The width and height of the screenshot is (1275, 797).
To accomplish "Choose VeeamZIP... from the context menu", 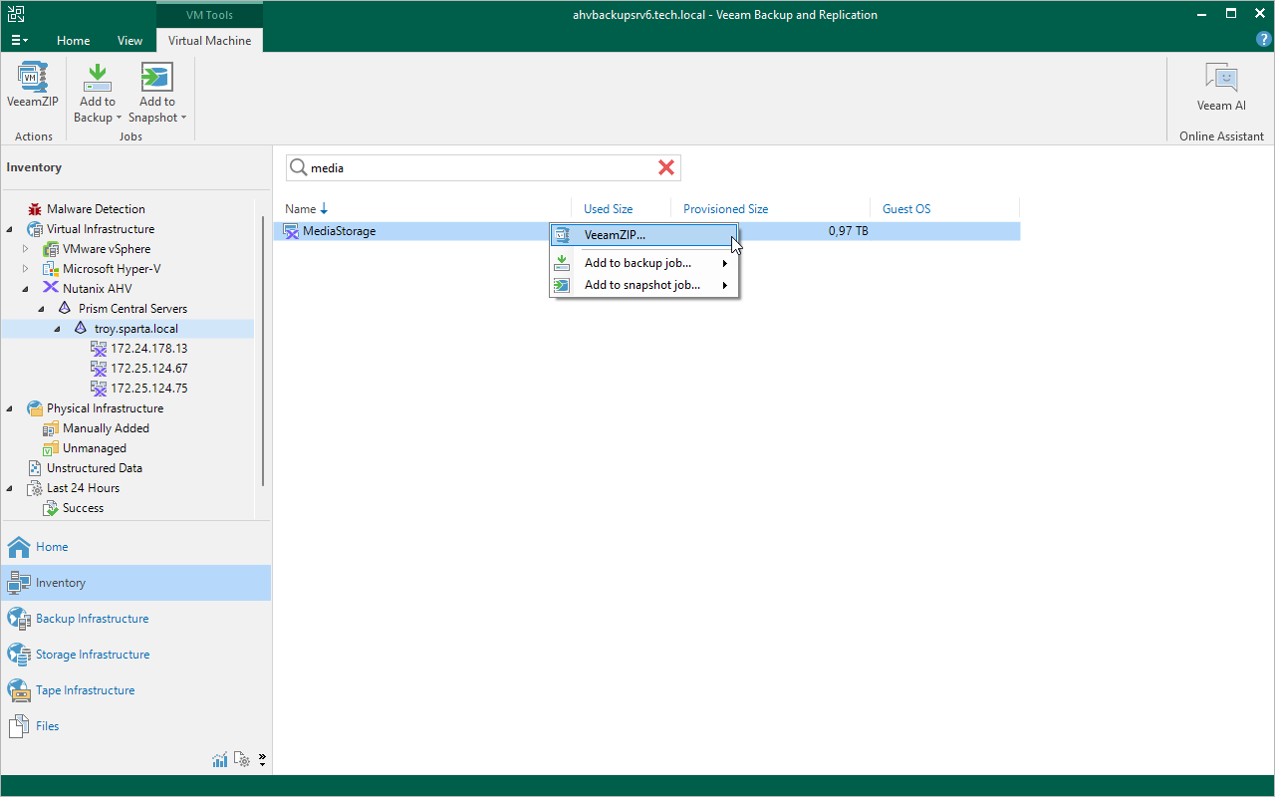I will point(644,235).
